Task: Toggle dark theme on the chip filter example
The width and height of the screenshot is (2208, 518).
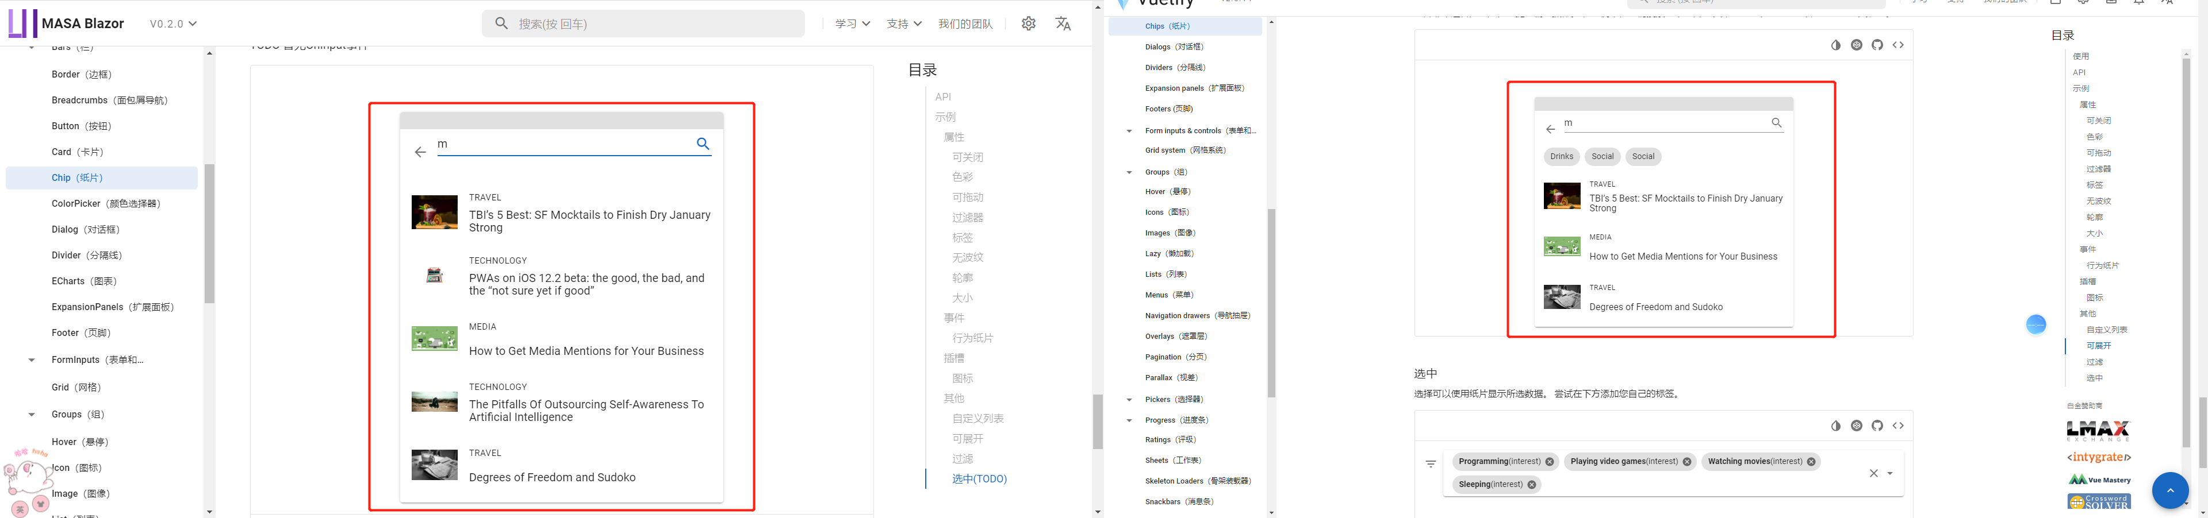Action: (1835, 45)
